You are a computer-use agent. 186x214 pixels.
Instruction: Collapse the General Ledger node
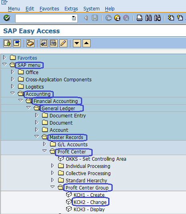click(28, 108)
